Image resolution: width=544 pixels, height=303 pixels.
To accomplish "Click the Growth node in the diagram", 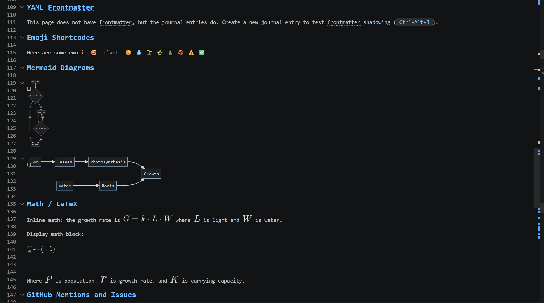I will coord(151,174).
